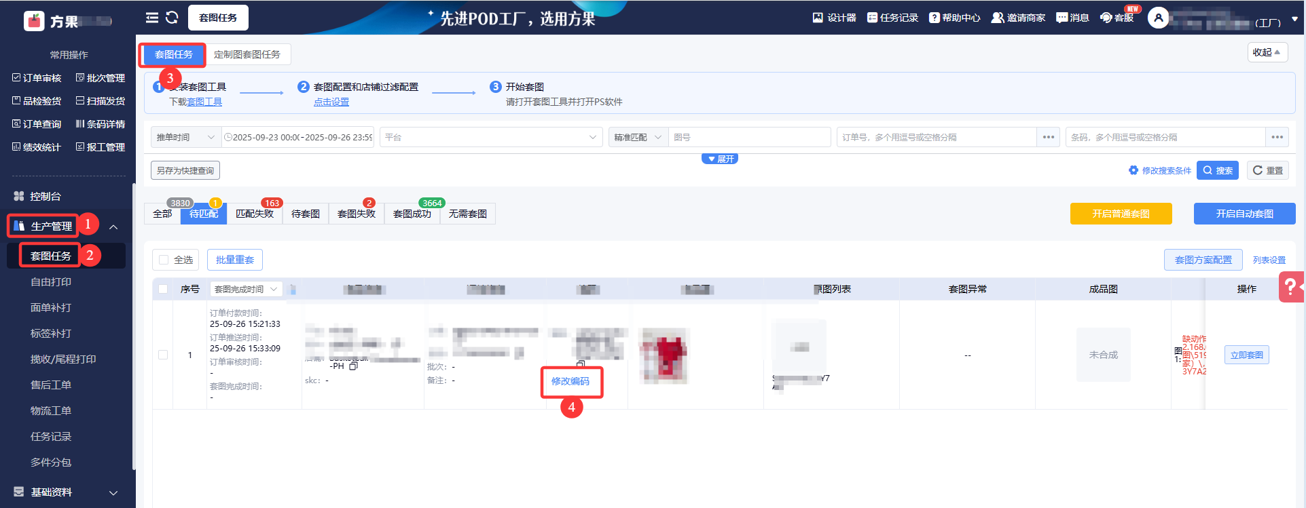Click 收起 to collapse the guide
Screen dimensions: 1306x508
1267,52
